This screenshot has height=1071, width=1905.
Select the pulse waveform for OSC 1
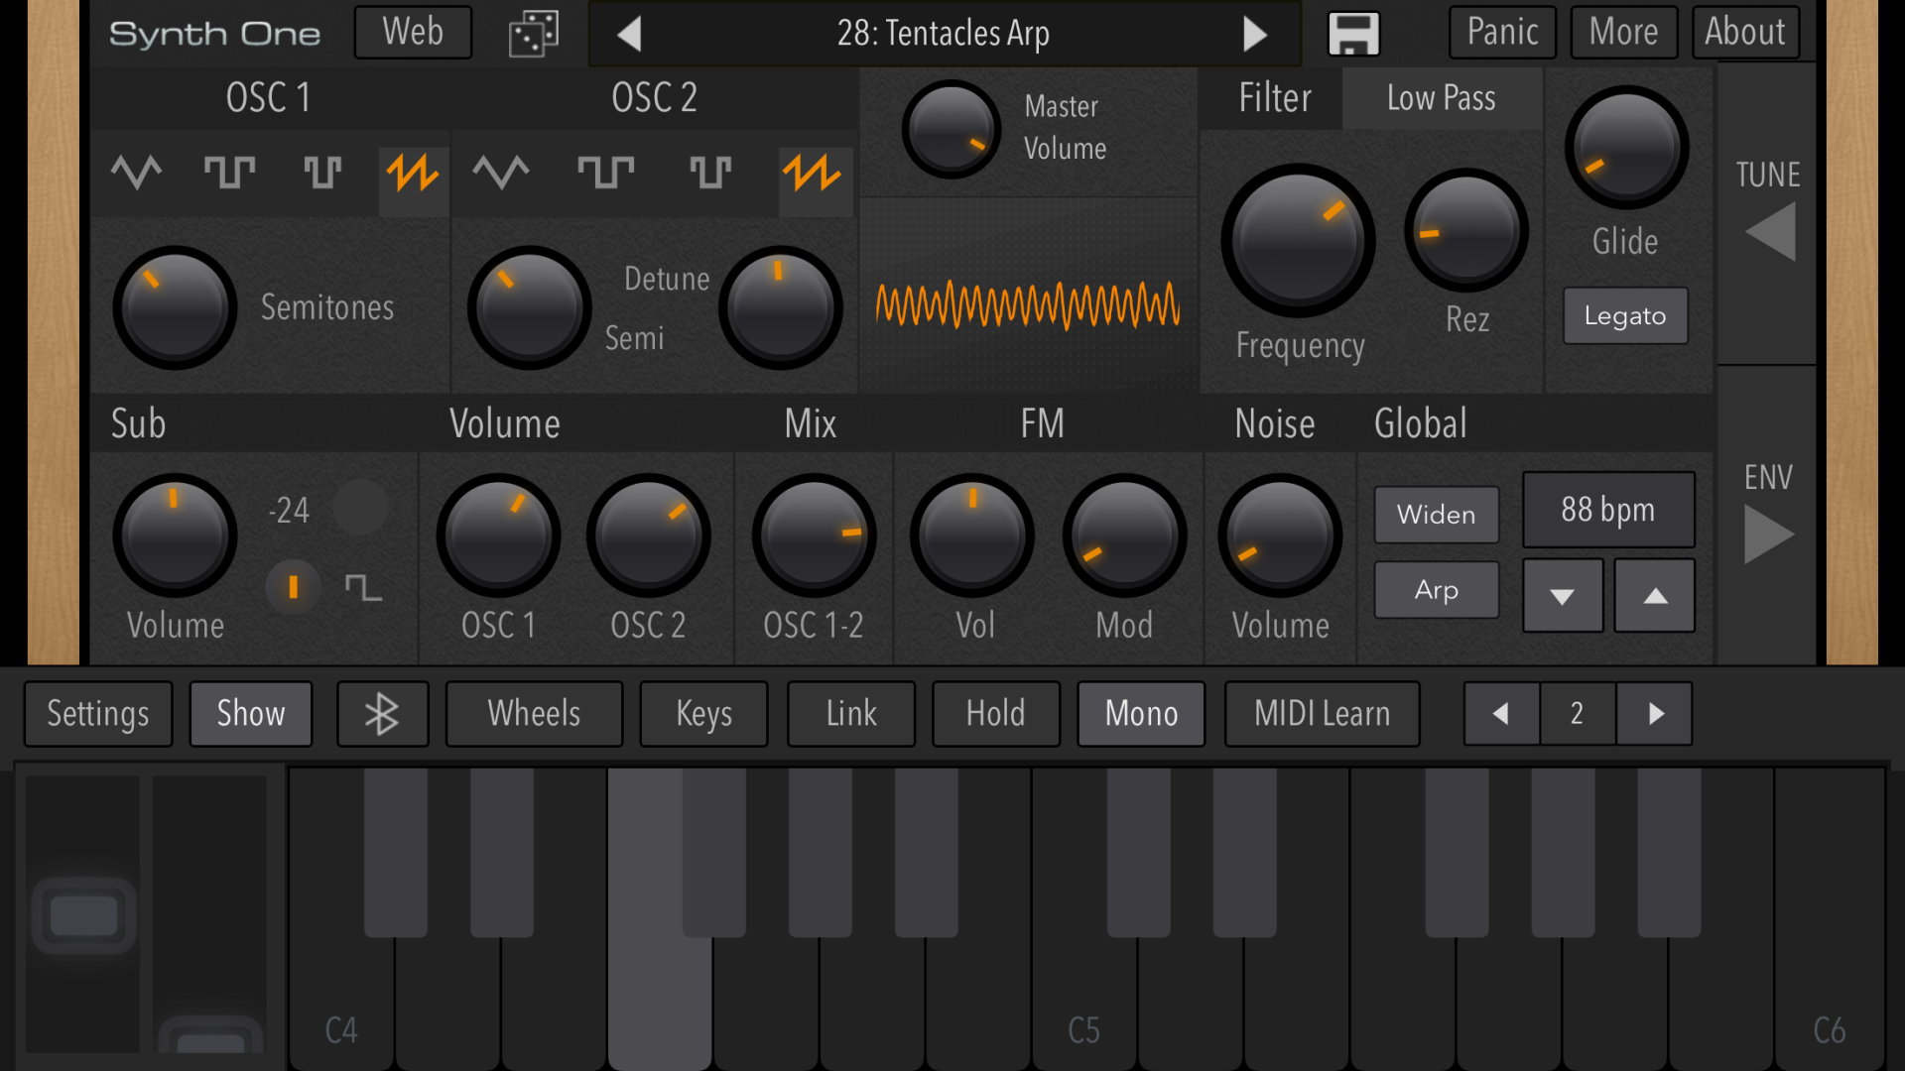point(322,174)
